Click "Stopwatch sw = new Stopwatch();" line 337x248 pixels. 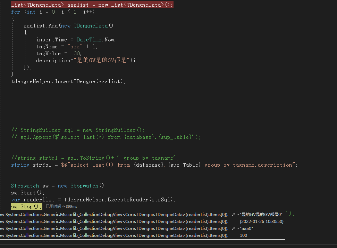click(59, 186)
